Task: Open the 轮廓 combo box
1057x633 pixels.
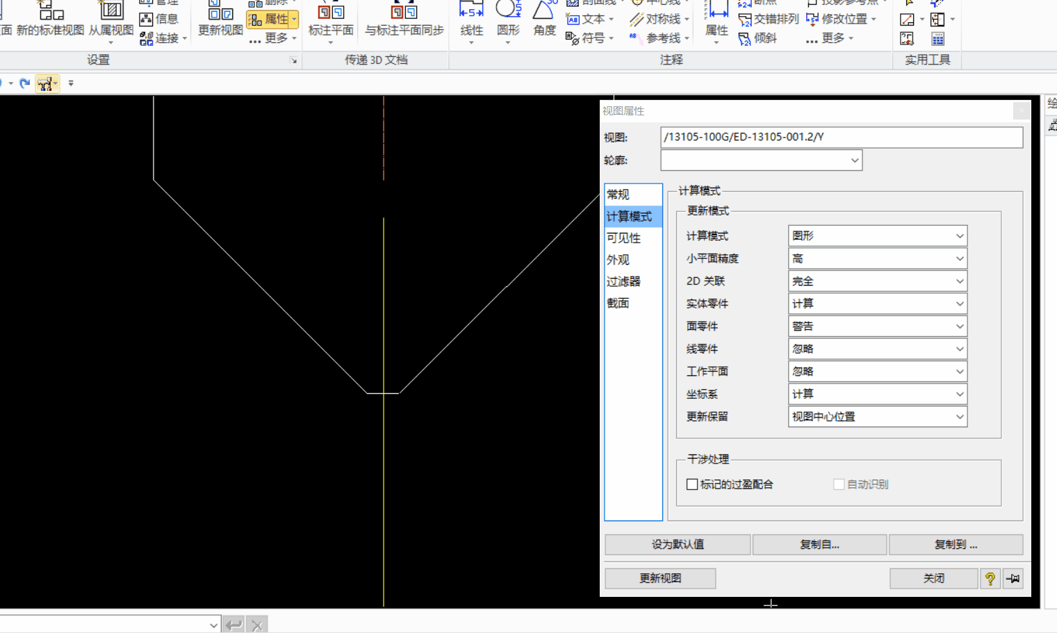Action: 761,160
